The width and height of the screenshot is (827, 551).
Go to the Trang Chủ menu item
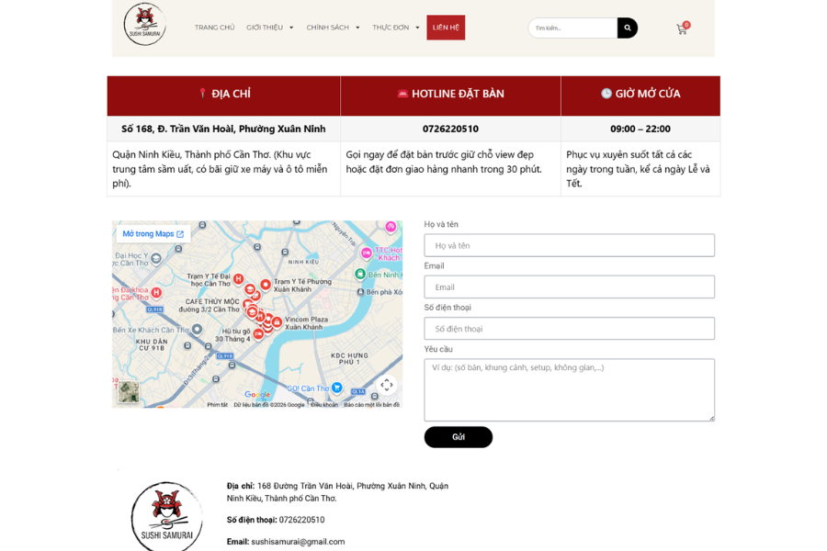click(214, 28)
